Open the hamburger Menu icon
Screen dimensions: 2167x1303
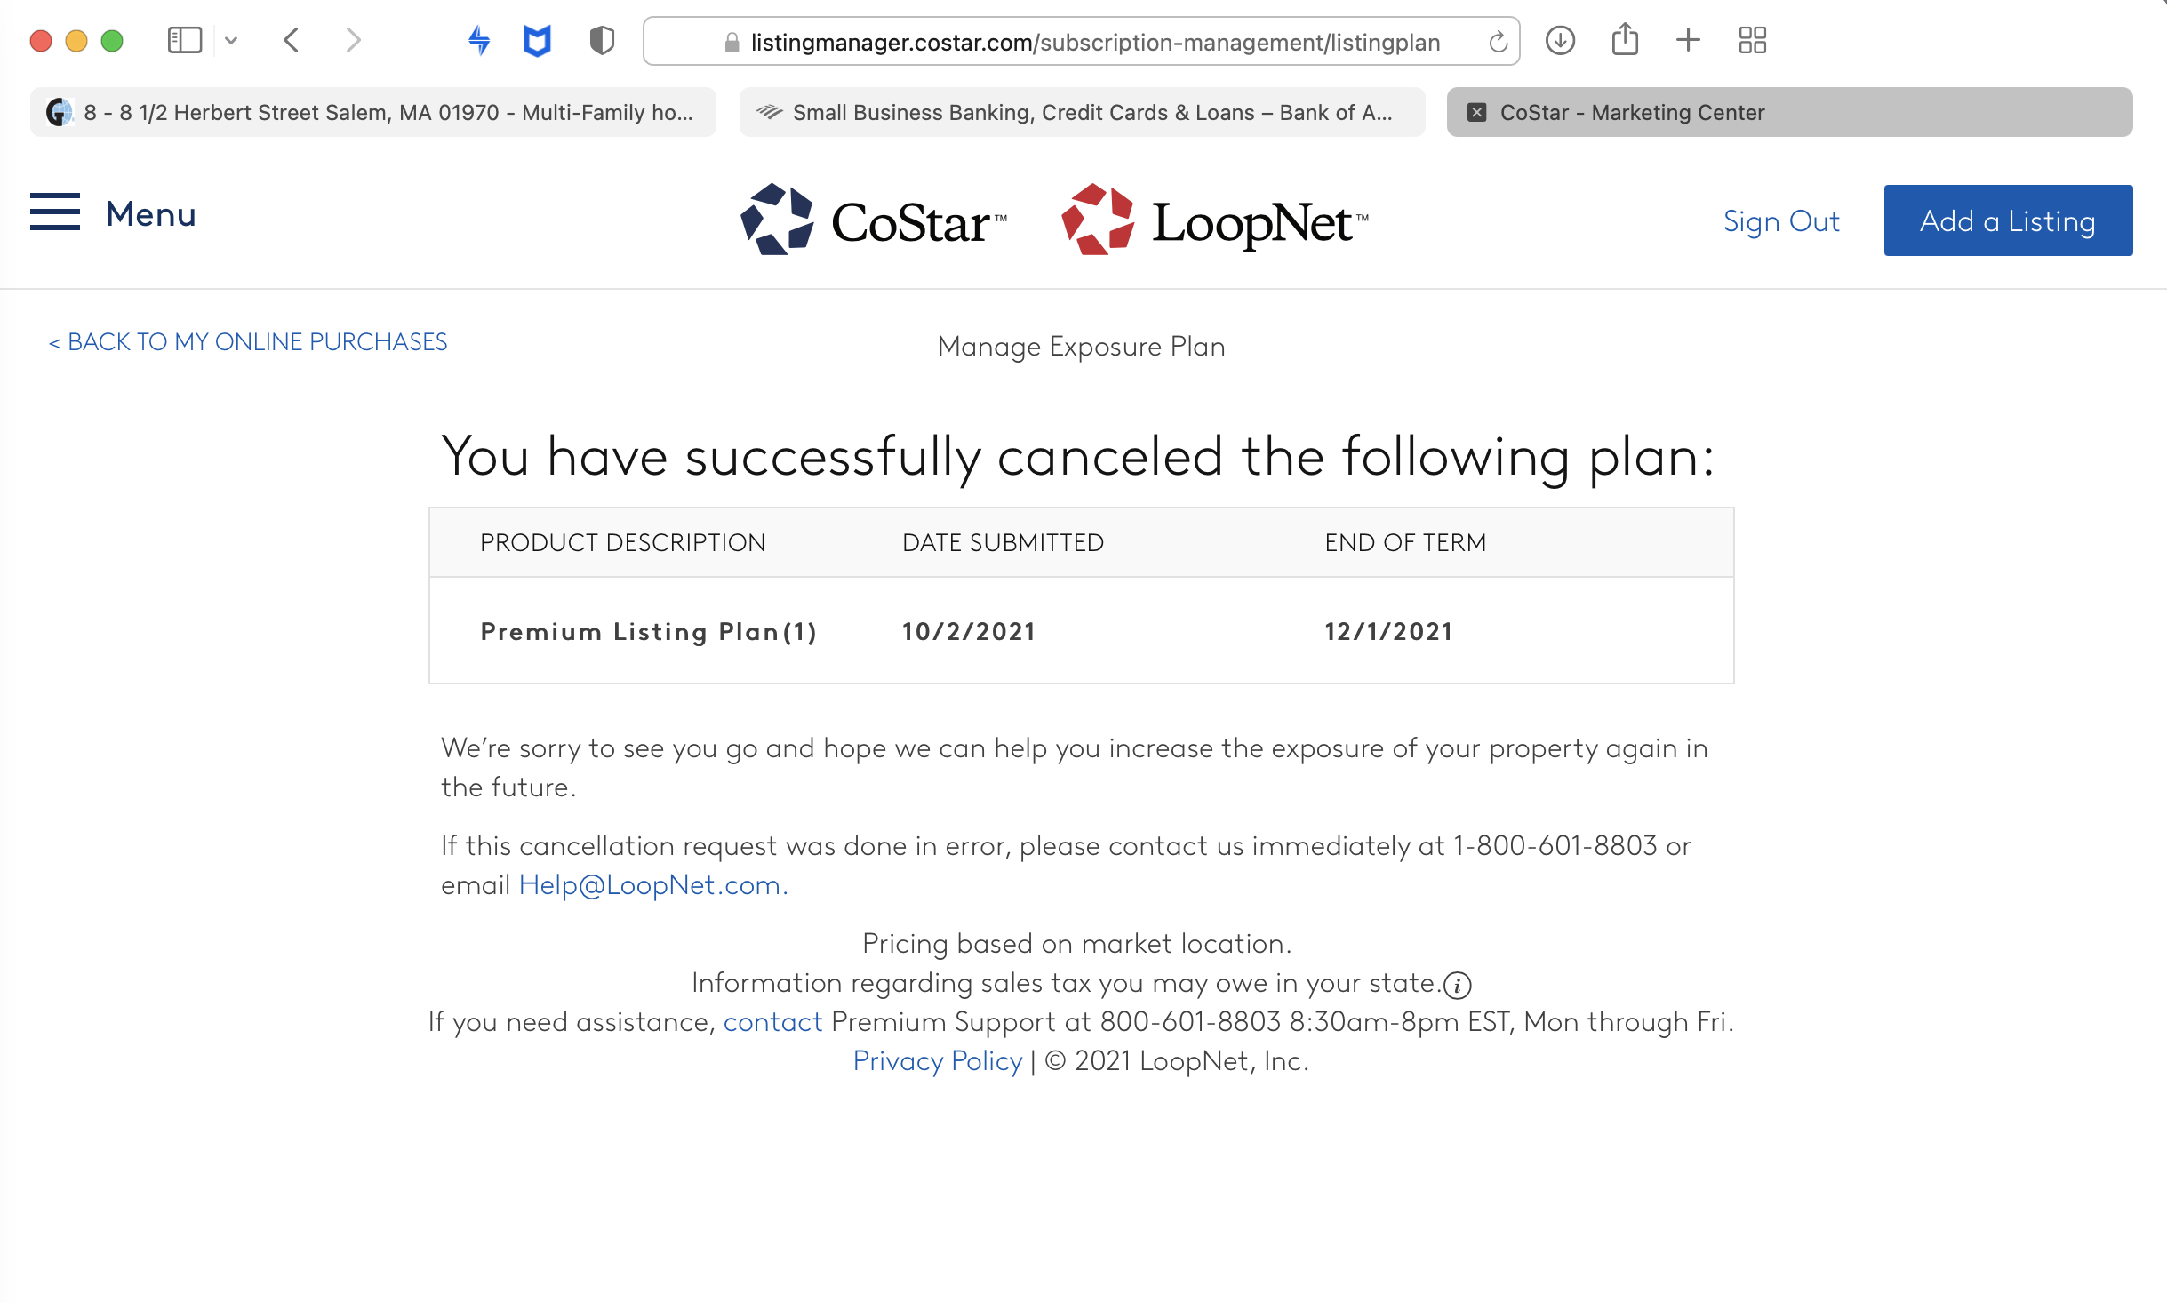click(x=55, y=212)
